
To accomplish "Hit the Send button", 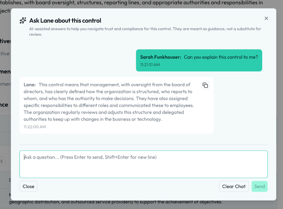I will tap(259, 186).
